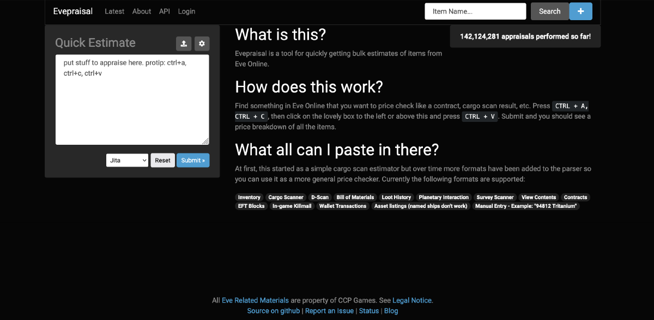Click Report an Issue in the footer
The height and width of the screenshot is (320, 654).
[x=329, y=311]
